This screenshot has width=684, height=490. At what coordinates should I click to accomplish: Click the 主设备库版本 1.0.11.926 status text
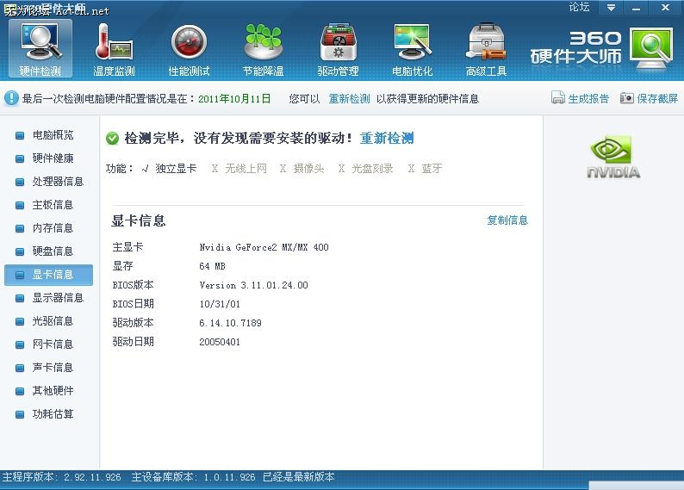click(x=193, y=477)
